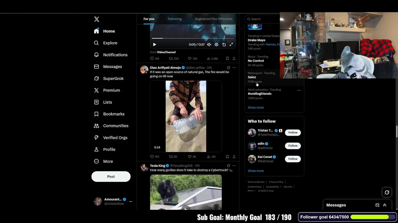Repost the post with 706 reposts
The height and width of the screenshot is (223, 398).
pyautogui.click(x=174, y=59)
